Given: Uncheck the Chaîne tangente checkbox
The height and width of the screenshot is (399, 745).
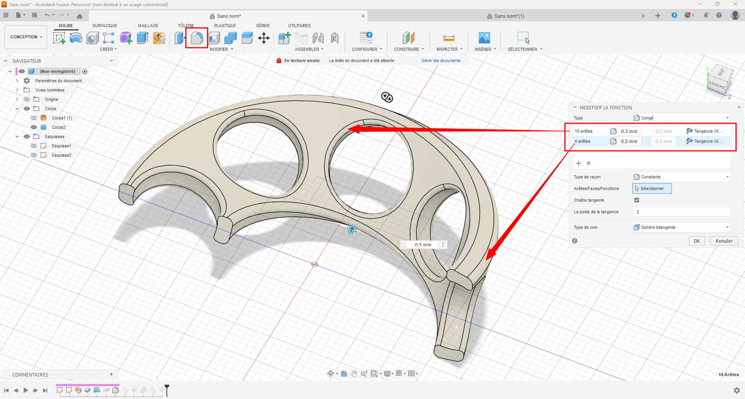Looking at the screenshot, I should click(x=637, y=200).
